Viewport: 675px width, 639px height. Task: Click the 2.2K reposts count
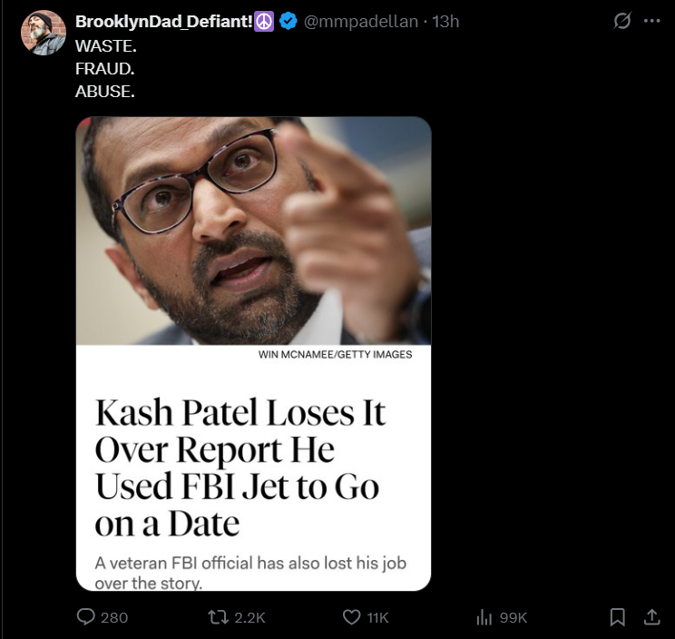coord(249,617)
